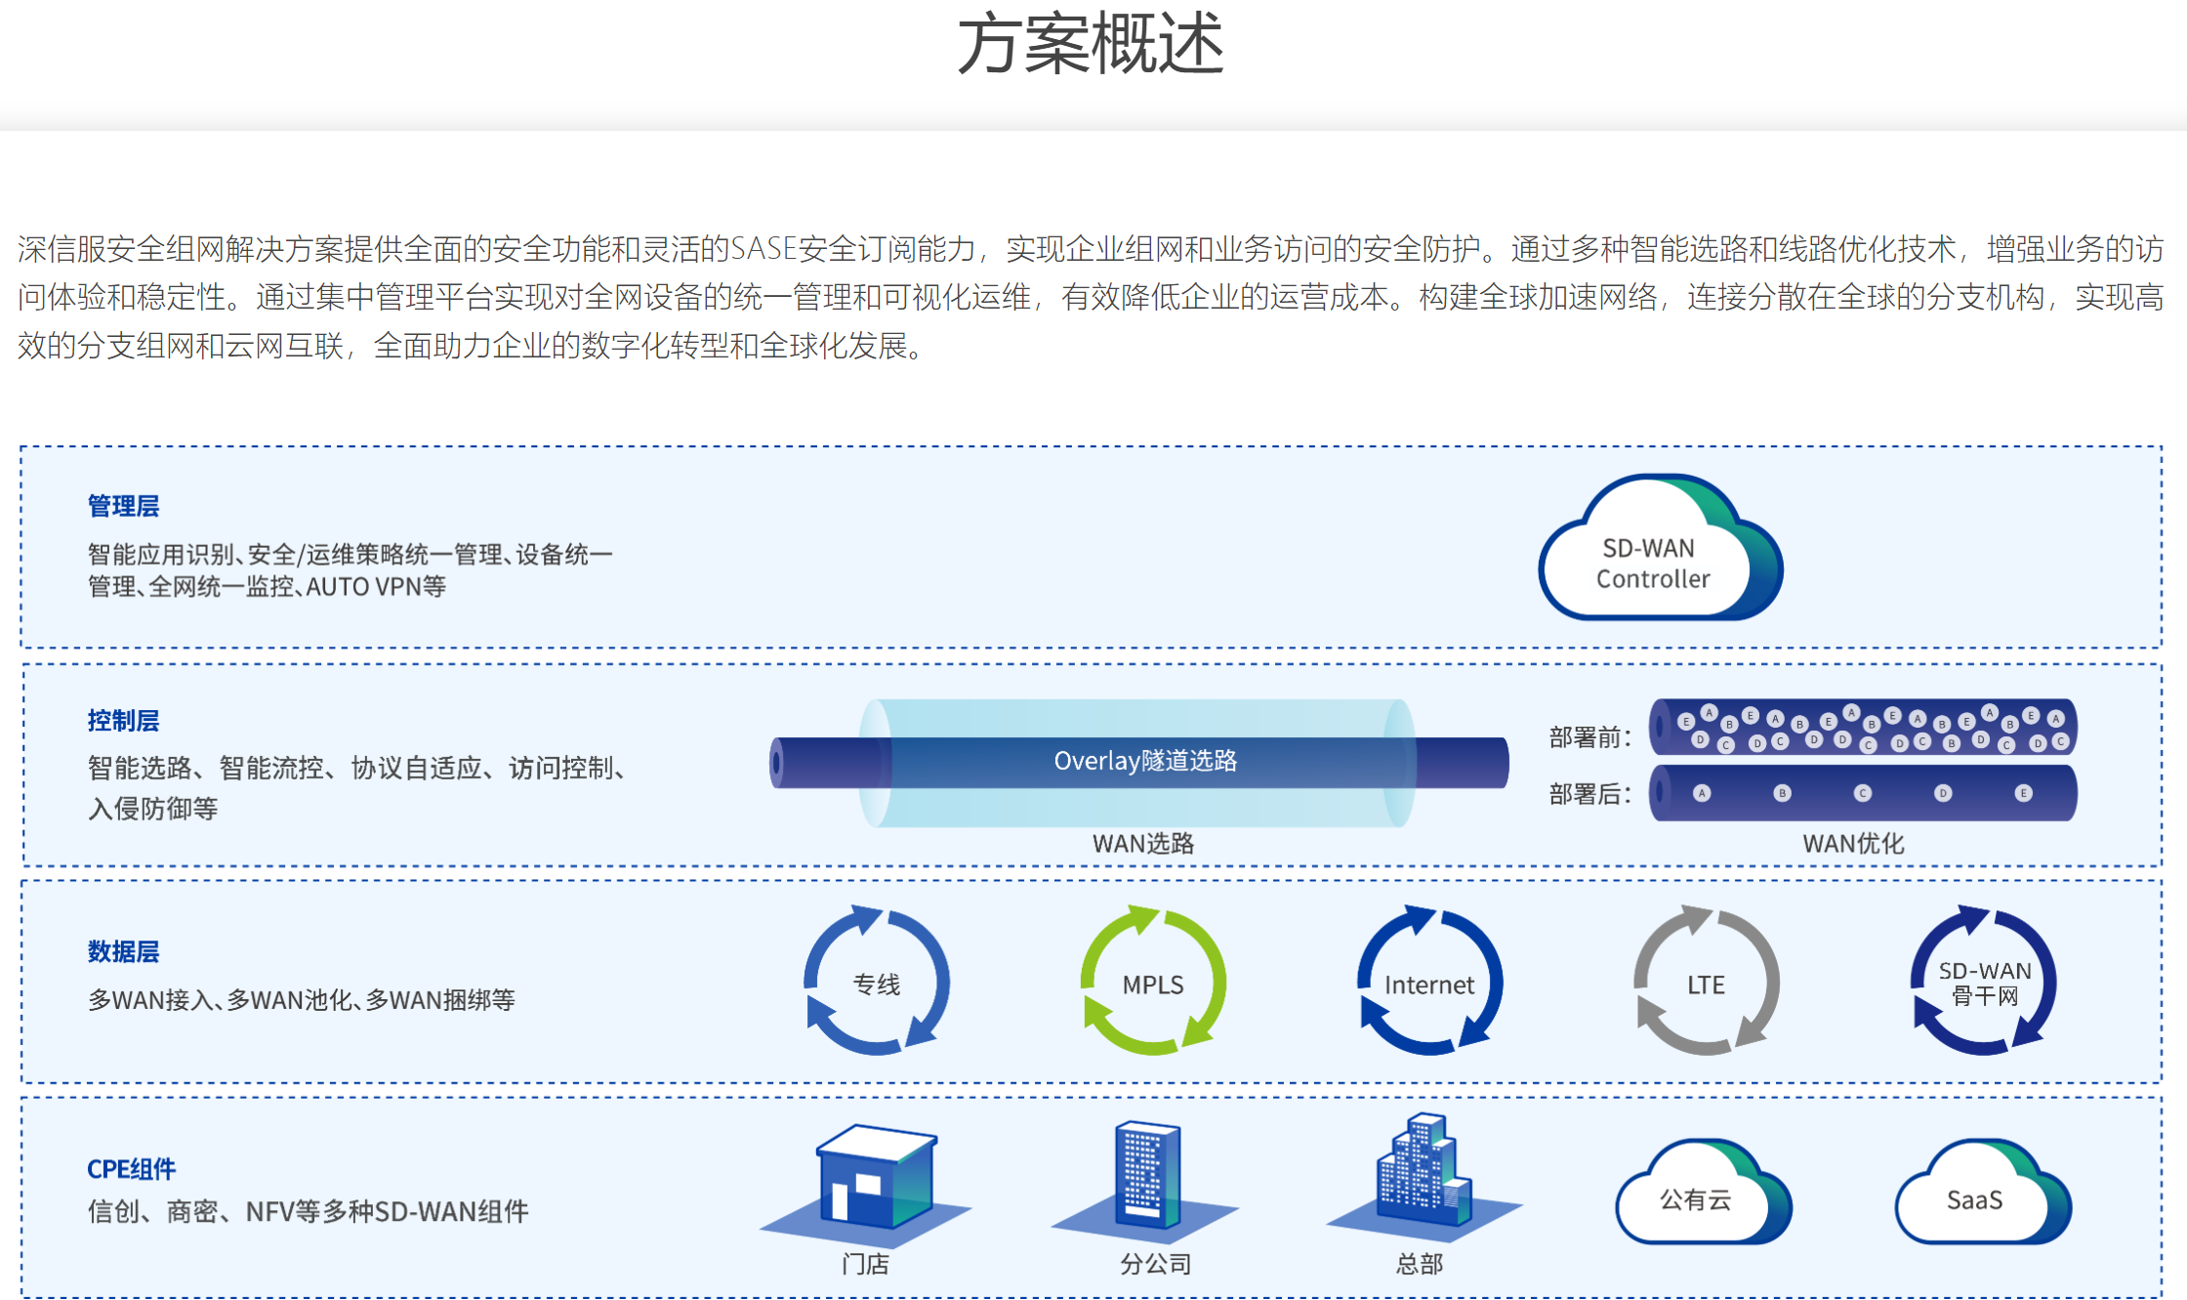Click the paragraph line starting 深信服安全组网解决方案

pyautogui.click(x=1092, y=249)
